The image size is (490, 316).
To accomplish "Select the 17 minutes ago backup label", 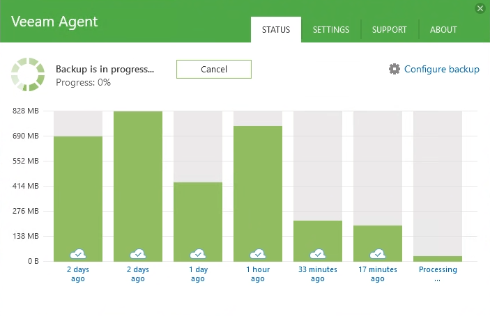I will click(x=378, y=274).
